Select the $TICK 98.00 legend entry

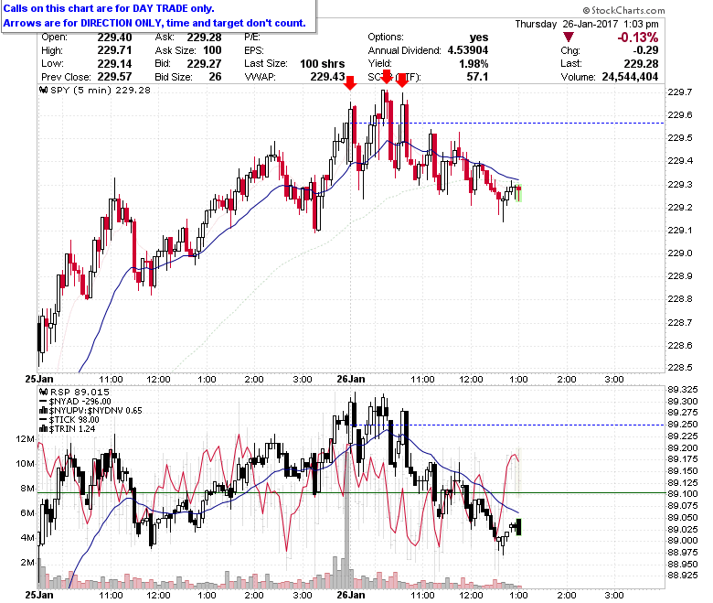pos(74,420)
